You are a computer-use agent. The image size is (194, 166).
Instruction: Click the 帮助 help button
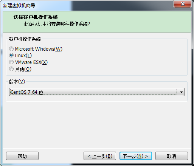[22, 156]
